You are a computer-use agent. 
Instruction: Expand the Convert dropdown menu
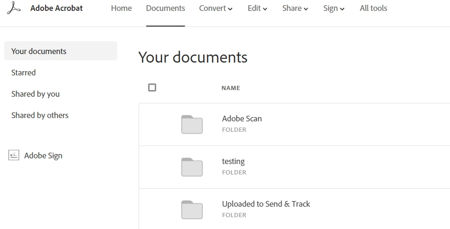(x=216, y=9)
